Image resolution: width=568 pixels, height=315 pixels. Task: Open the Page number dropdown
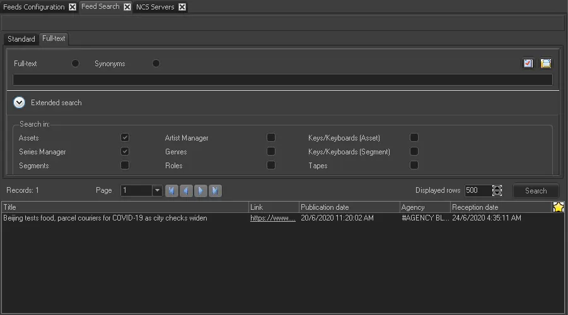point(157,191)
